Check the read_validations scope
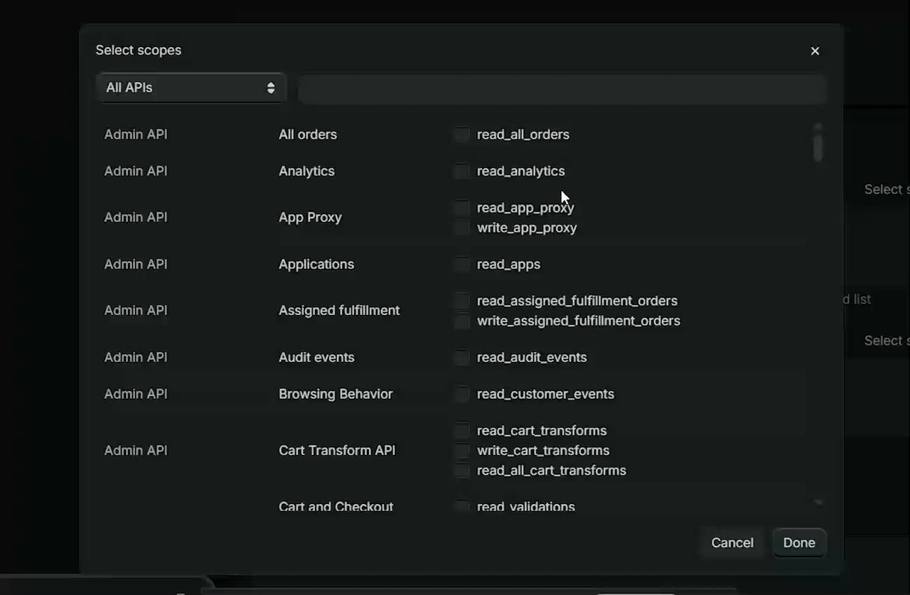910x595 pixels. 462,507
